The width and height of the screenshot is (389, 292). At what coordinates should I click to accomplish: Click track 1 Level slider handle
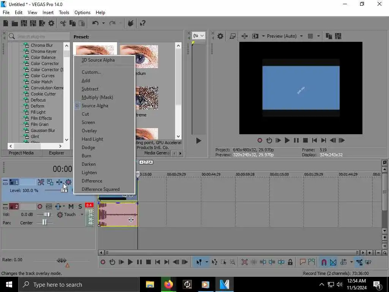tap(64, 190)
